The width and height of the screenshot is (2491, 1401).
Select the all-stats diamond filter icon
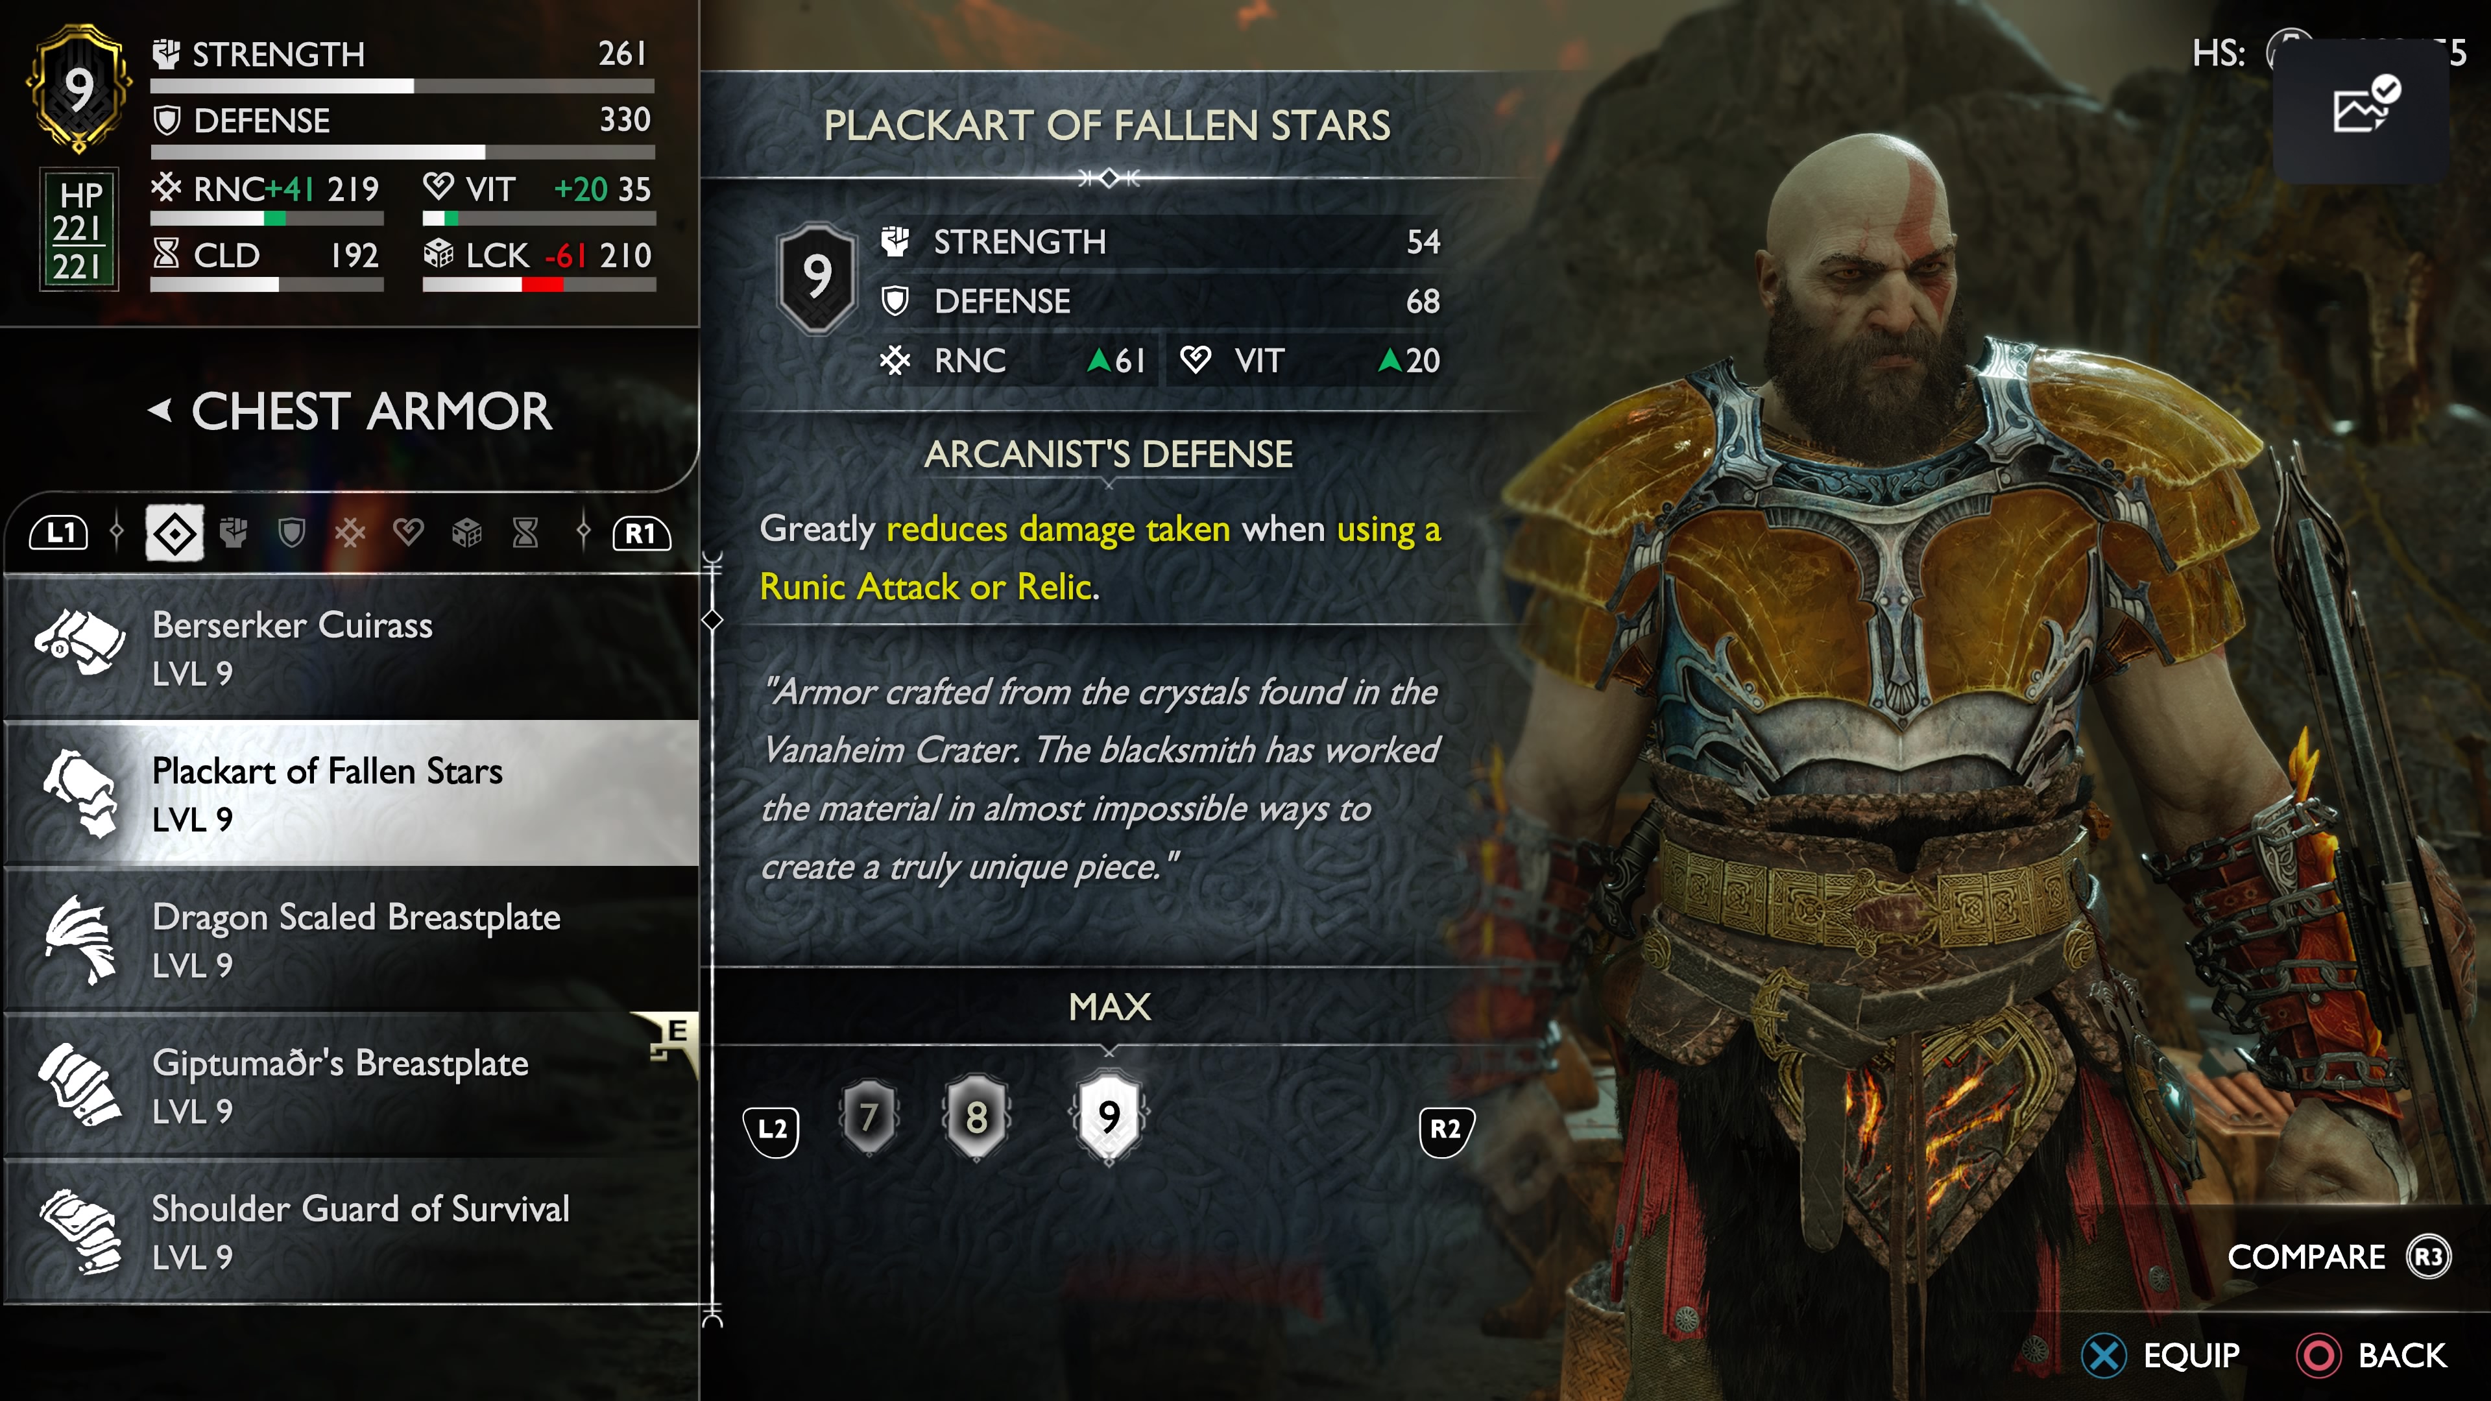175,533
